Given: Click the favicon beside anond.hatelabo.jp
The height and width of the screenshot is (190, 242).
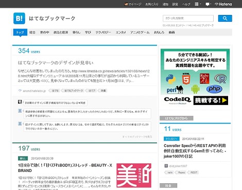Looking at the screenshot, I should coord(20,91).
